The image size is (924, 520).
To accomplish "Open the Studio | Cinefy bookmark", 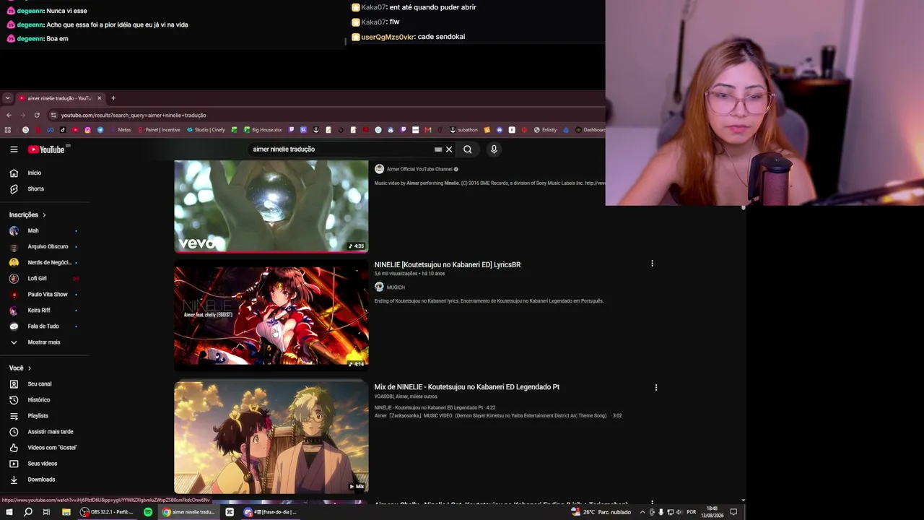I will (x=206, y=130).
